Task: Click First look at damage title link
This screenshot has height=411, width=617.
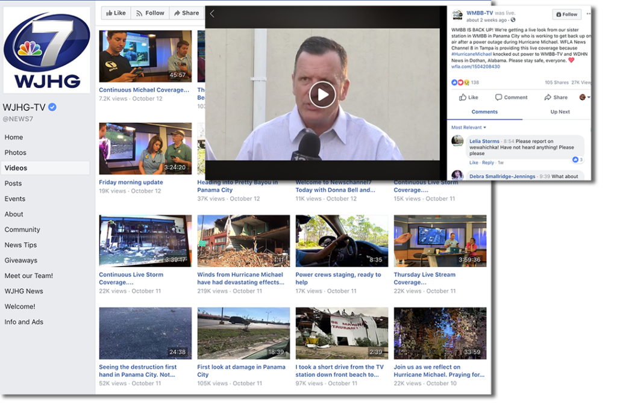Action: click(241, 371)
